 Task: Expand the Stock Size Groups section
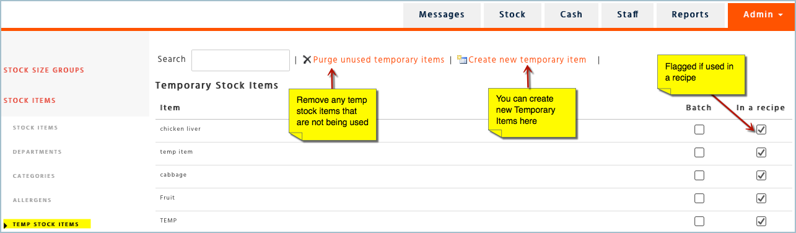click(44, 71)
